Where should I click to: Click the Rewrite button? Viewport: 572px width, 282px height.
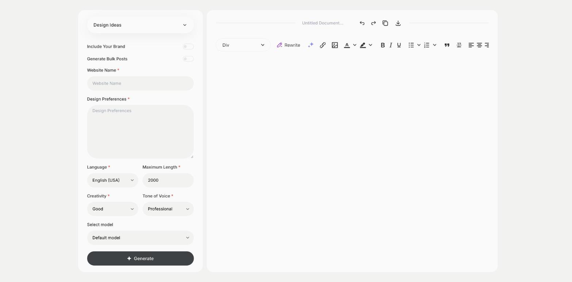pyautogui.click(x=289, y=45)
